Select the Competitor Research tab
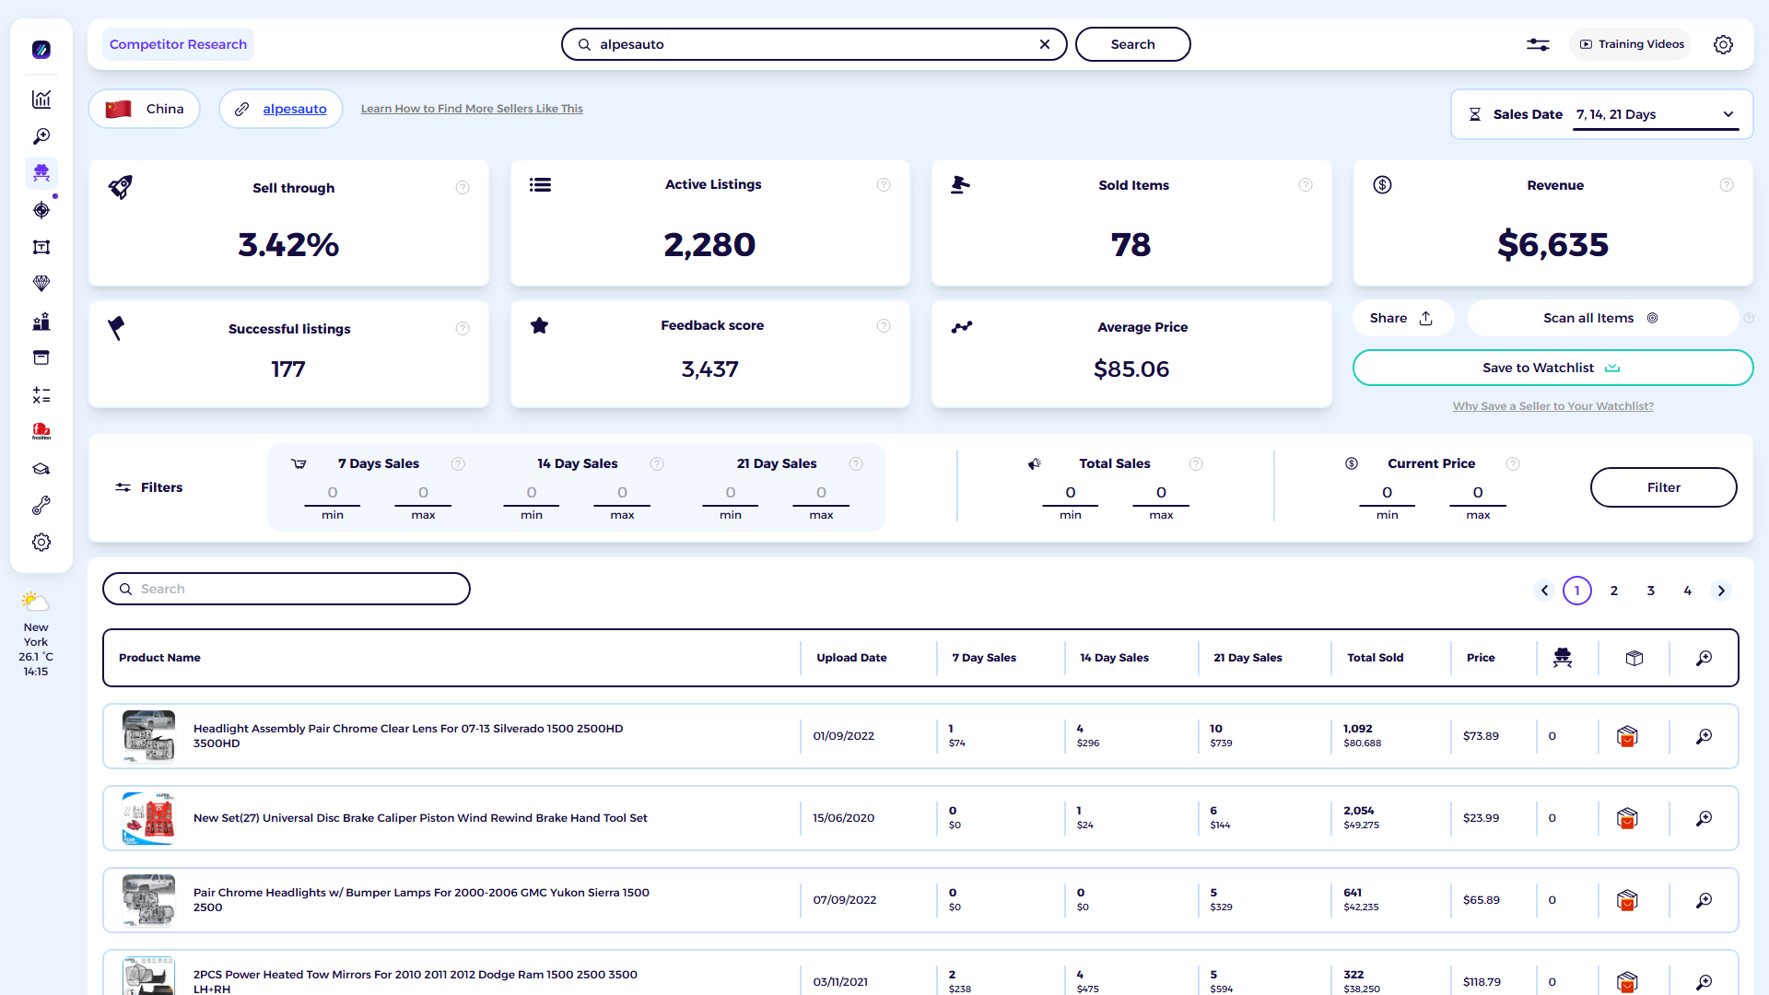The width and height of the screenshot is (1769, 995). [178, 44]
